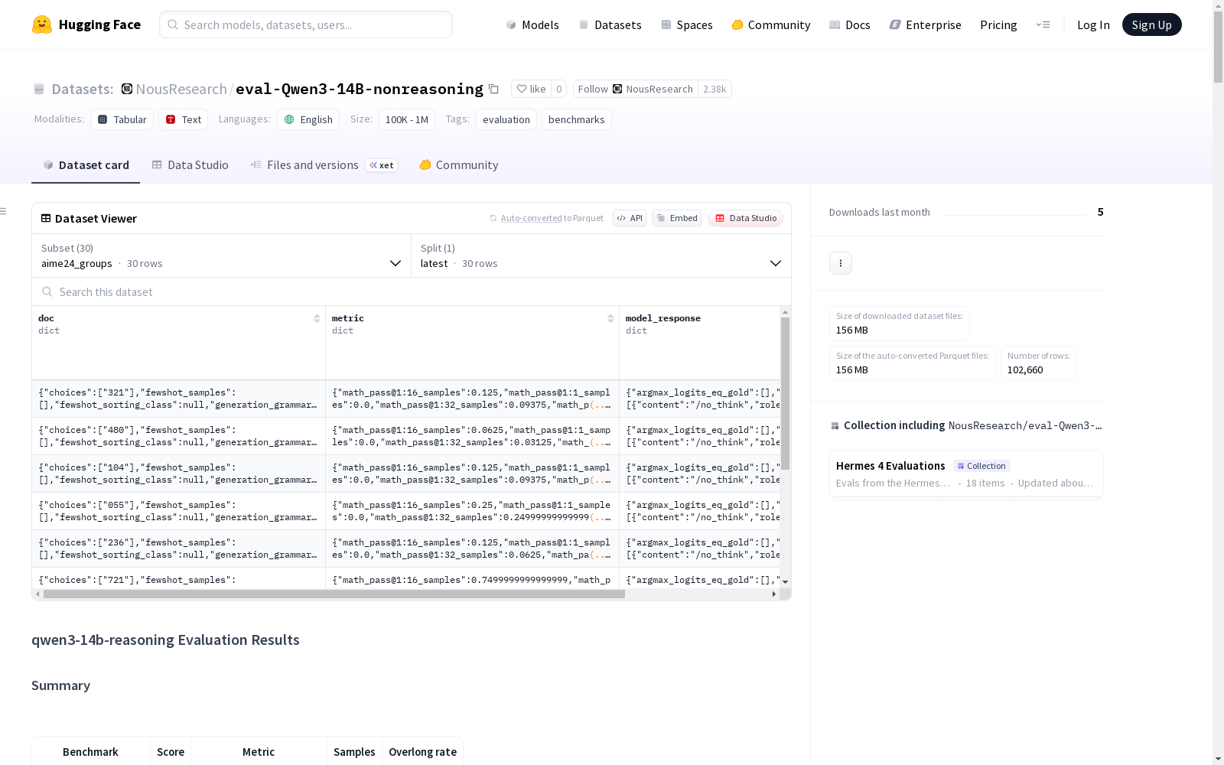Click the 100K - 1M size tag
This screenshot has height=765, width=1224.
tap(407, 119)
